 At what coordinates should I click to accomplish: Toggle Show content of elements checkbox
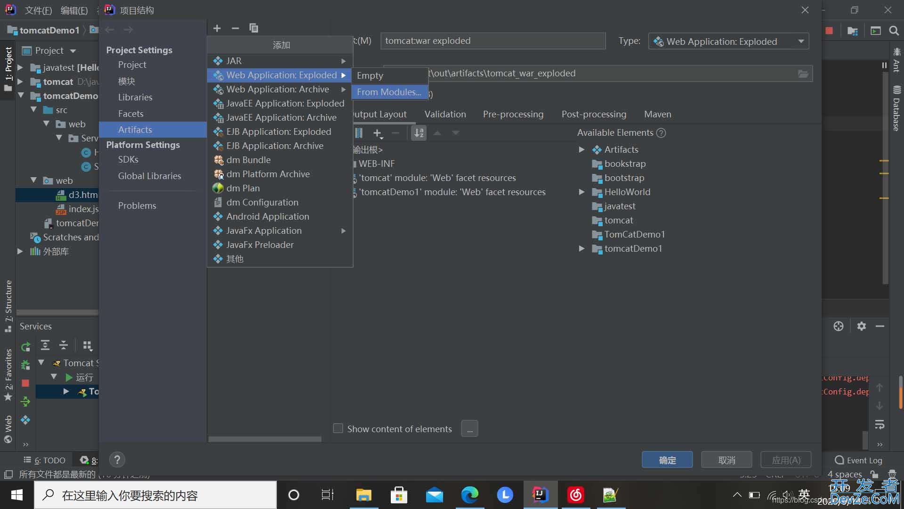pyautogui.click(x=338, y=429)
